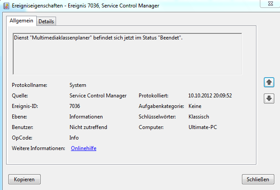
Task: Switch to the Details tab
Action: point(46,22)
